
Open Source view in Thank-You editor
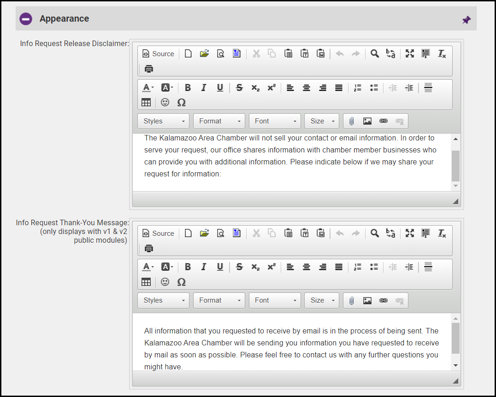pyautogui.click(x=158, y=233)
